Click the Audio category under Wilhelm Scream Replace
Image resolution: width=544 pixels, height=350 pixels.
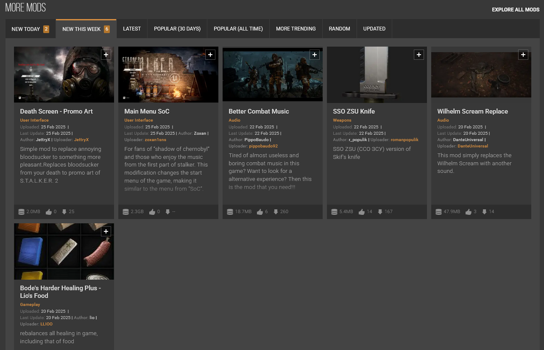coord(443,120)
